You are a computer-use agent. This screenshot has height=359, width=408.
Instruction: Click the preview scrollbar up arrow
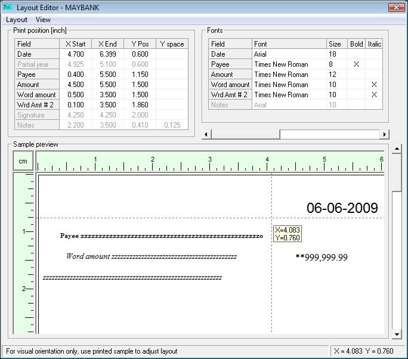click(x=397, y=148)
